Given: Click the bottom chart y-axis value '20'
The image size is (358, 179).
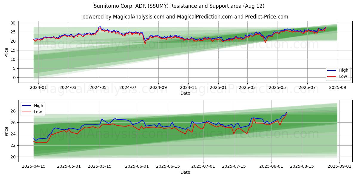Looking at the screenshot, I should click(13, 157).
